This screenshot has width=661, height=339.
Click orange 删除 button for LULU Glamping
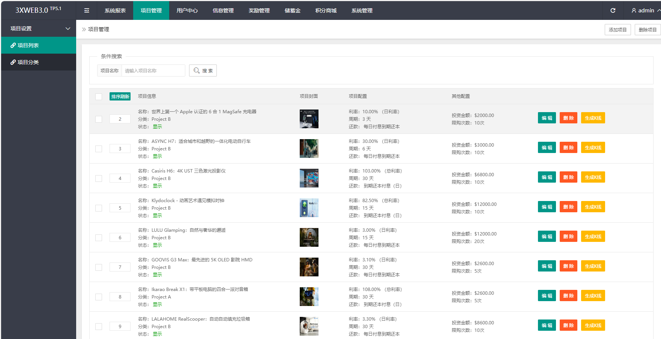568,237
